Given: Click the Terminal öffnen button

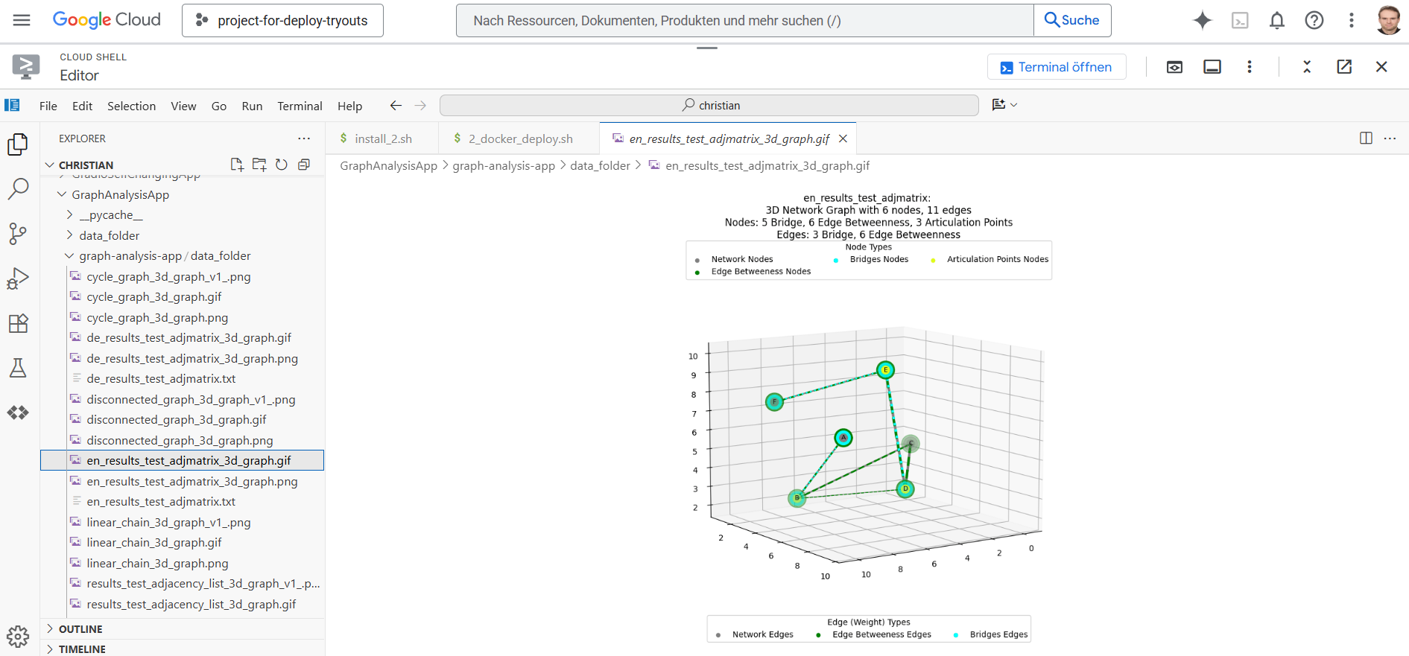Looking at the screenshot, I should tap(1057, 67).
